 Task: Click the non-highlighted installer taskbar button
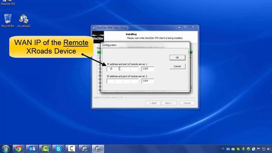(85, 149)
